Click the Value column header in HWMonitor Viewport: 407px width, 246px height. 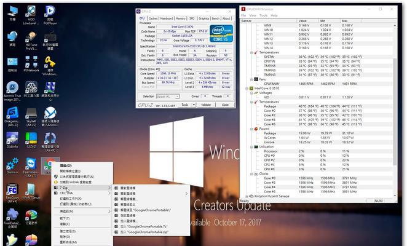pos(307,21)
